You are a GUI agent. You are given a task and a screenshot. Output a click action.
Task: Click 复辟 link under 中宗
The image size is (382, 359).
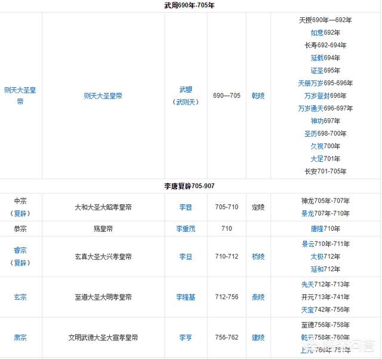[20, 213]
